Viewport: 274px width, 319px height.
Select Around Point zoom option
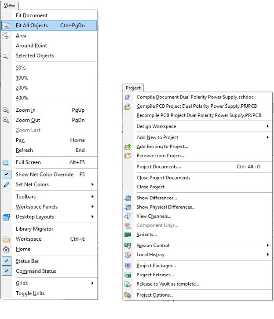point(31,46)
